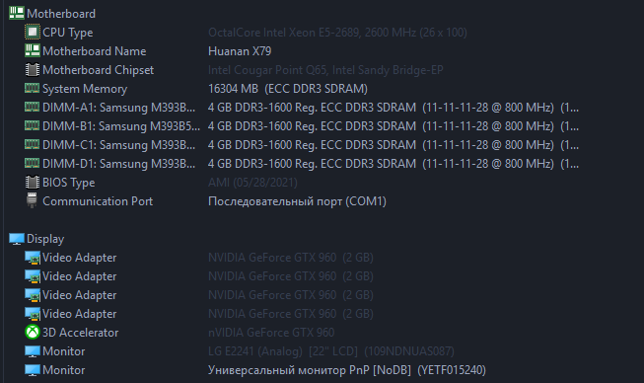Open the LG E2241 monitor link

coord(331,351)
